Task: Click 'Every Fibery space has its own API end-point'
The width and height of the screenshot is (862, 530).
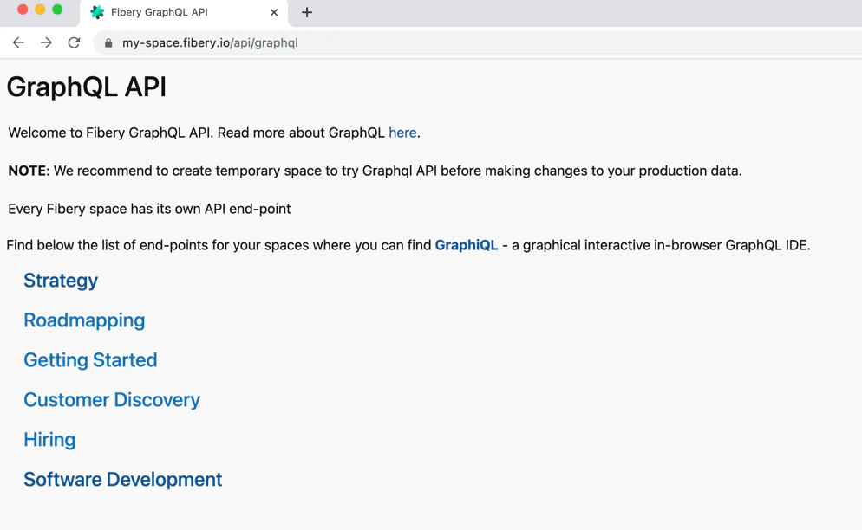Action: click(x=149, y=209)
